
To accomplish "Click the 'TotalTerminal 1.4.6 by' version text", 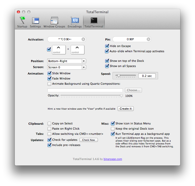I will click(x=88, y=159).
